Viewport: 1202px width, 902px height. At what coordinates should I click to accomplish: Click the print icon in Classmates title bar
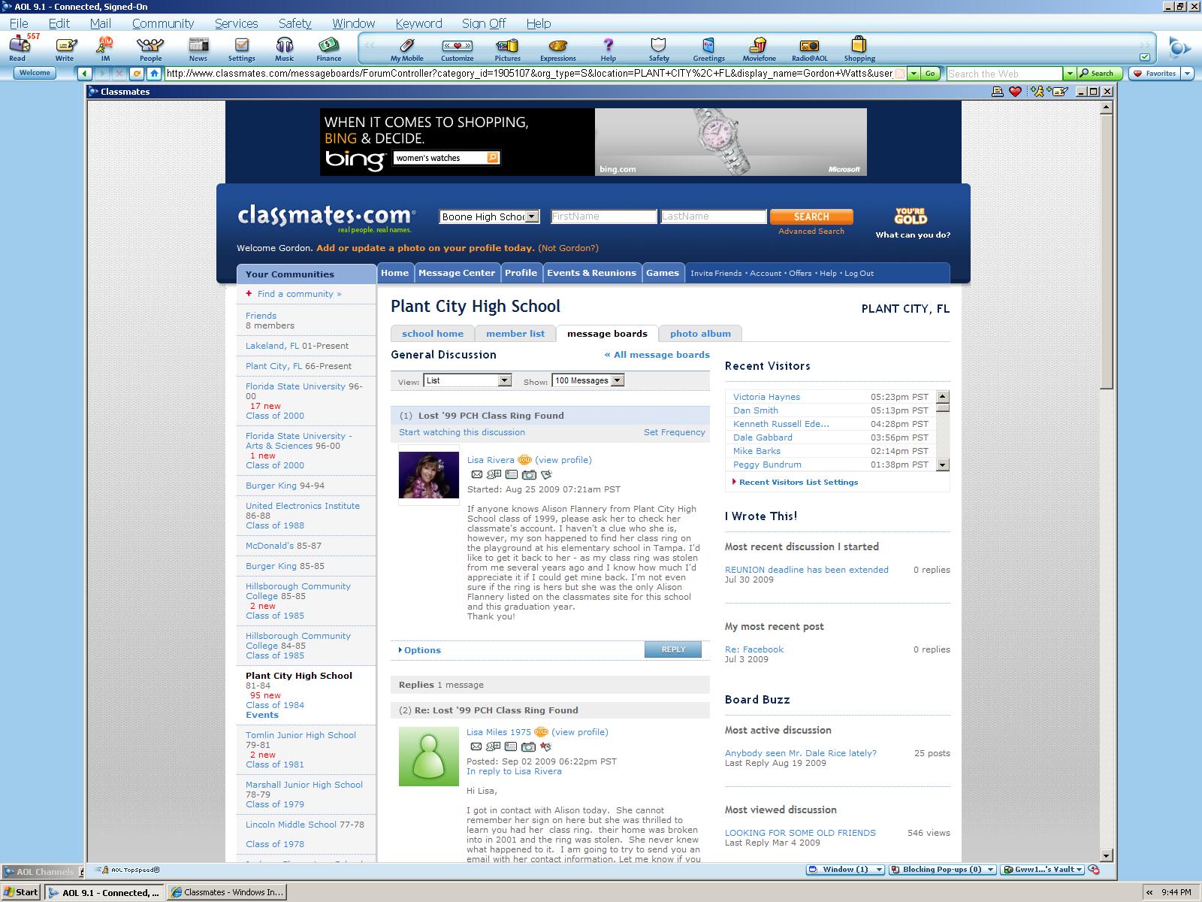tap(998, 92)
